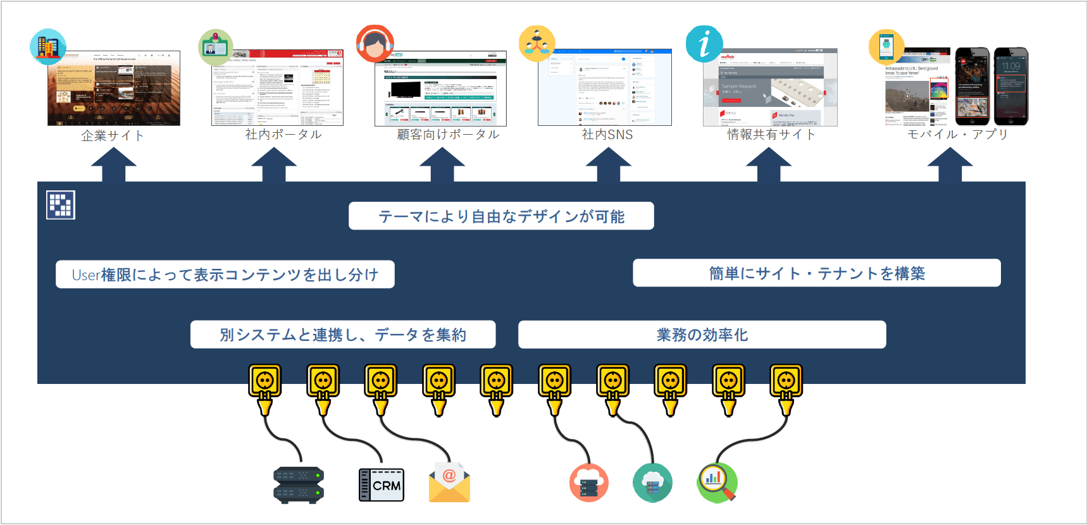This screenshot has height=525, width=1087.
Task: Click the モバイル・アプリ caption text
Action: tap(958, 134)
